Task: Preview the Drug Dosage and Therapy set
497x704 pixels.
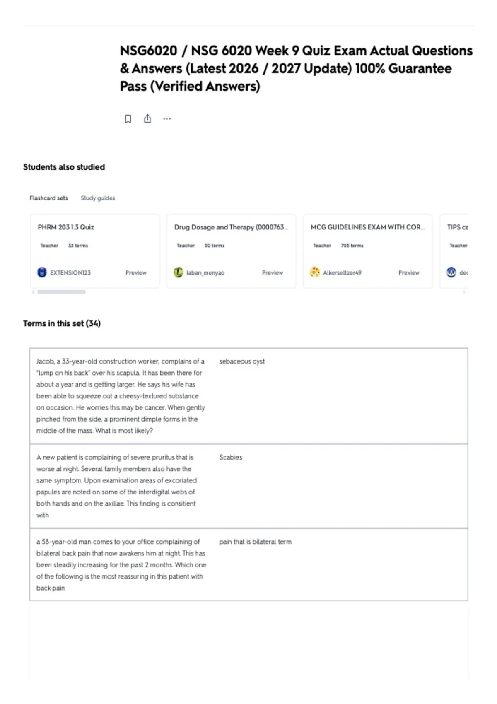Action: tap(272, 273)
